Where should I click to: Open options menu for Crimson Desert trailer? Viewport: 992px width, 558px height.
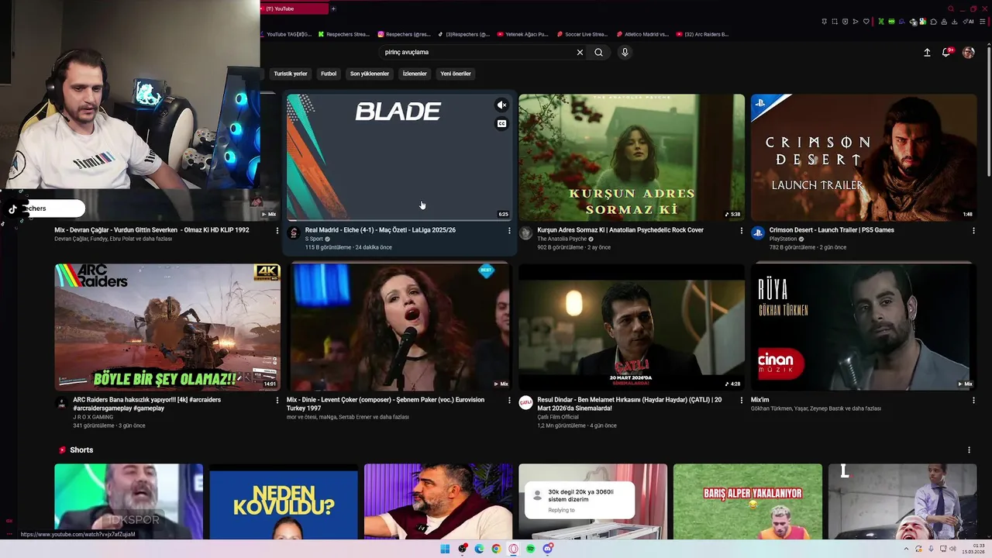(x=973, y=230)
